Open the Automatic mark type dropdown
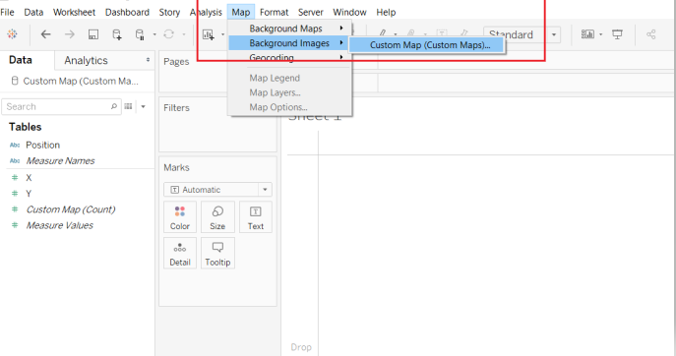 [217, 190]
